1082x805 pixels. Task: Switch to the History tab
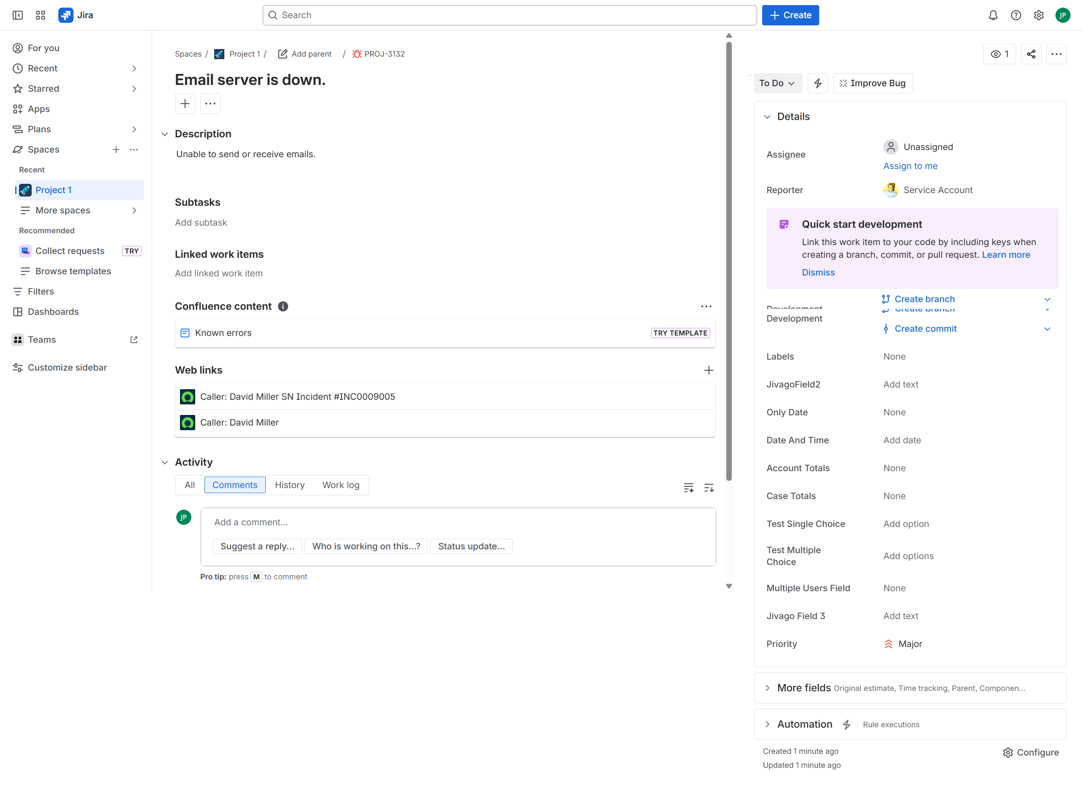289,485
